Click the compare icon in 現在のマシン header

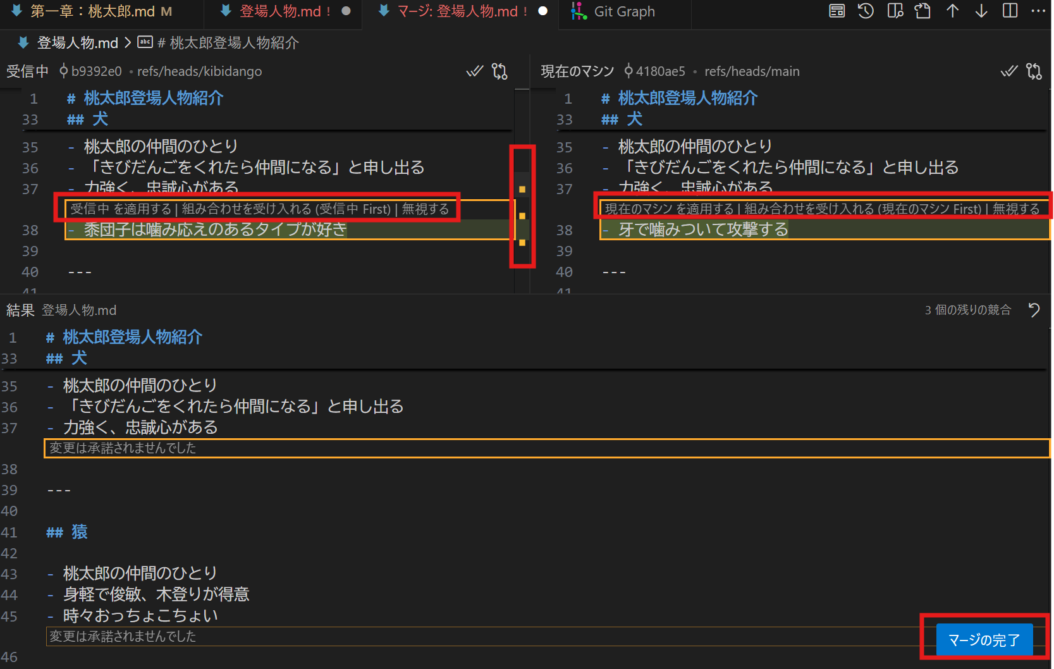[x=1034, y=71]
